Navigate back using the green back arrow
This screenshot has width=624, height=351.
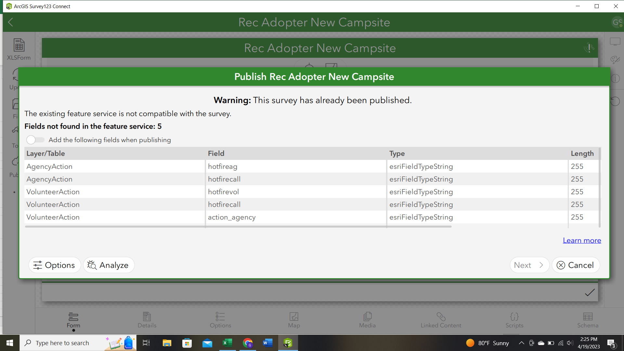[x=10, y=22]
